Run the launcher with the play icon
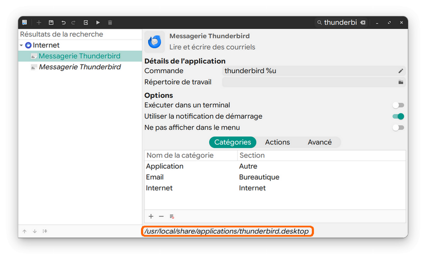The width and height of the screenshot is (426, 258). tap(98, 22)
